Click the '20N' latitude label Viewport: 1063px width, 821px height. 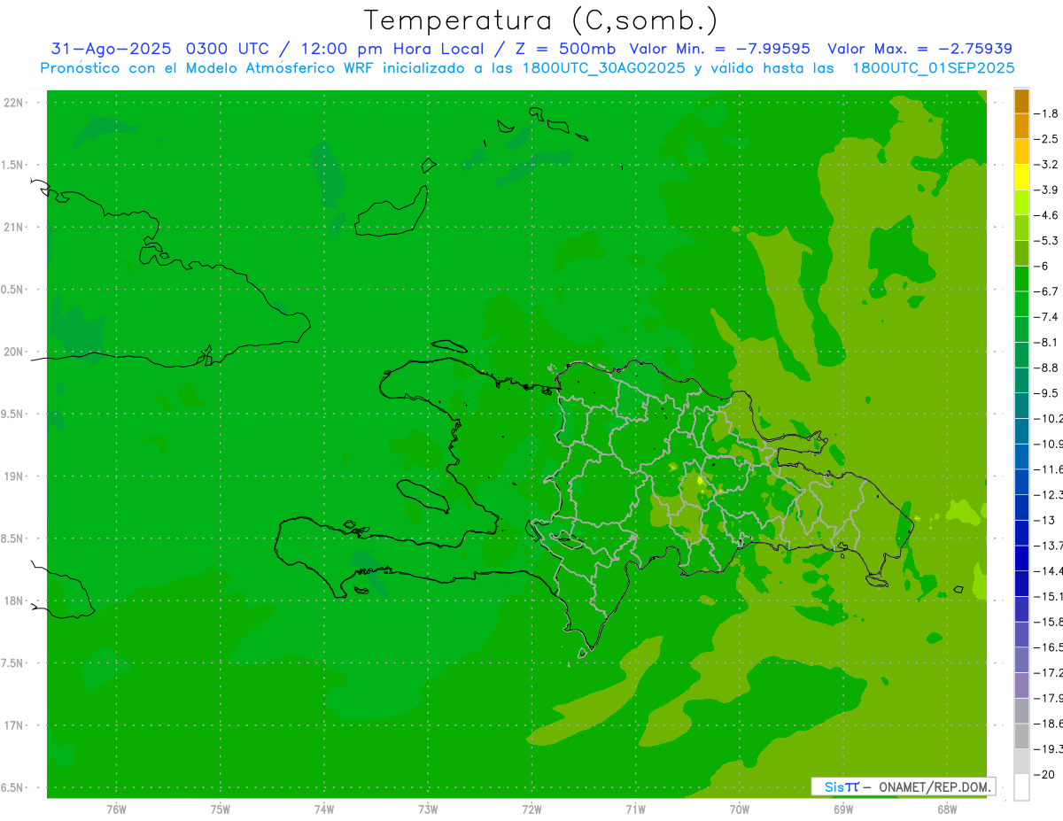[13, 352]
